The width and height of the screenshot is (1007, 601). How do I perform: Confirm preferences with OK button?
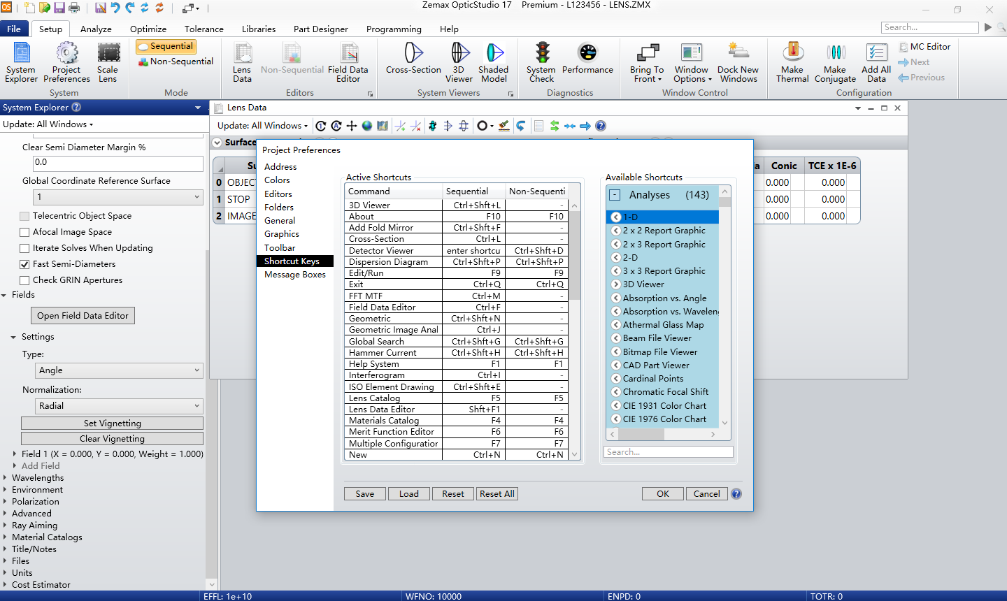pyautogui.click(x=663, y=493)
